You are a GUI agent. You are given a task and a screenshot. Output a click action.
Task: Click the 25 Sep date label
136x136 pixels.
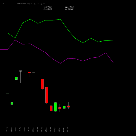coord(46,129)
